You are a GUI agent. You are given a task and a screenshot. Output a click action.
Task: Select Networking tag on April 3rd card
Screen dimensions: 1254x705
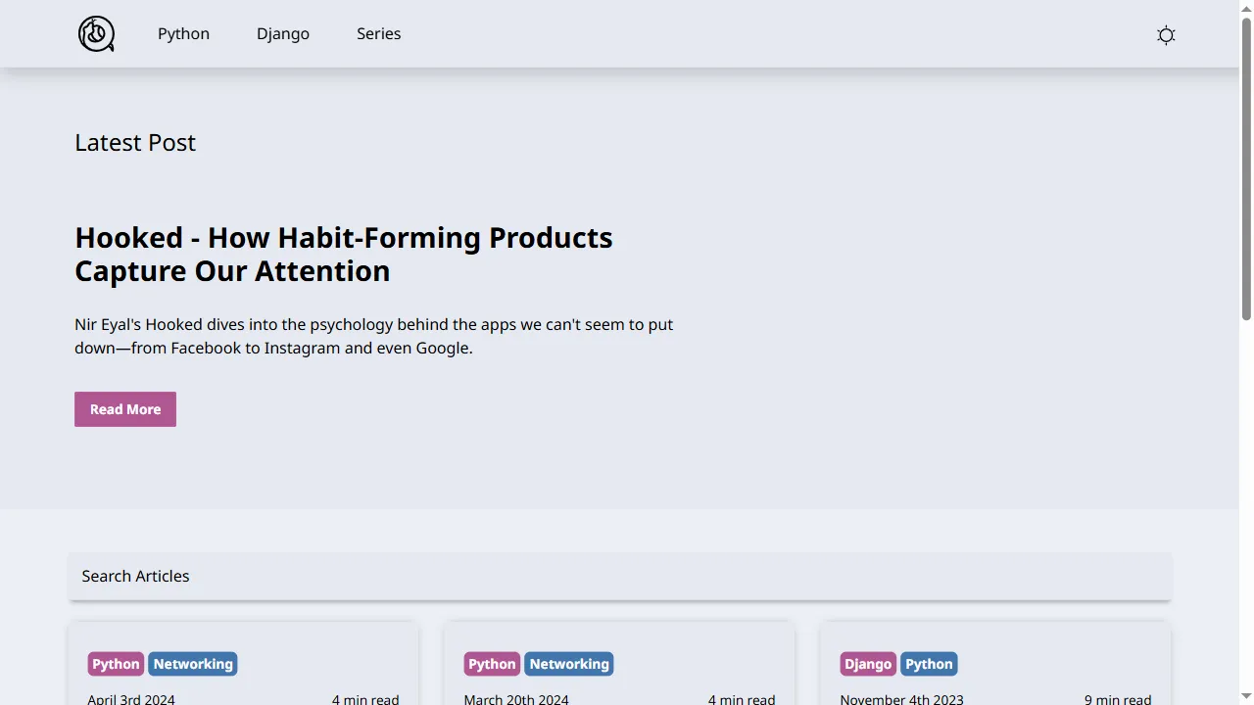point(193,664)
